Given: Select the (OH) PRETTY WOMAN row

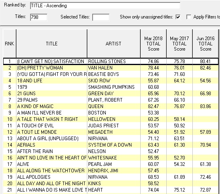Looking at the screenshot, I should [x=111, y=68].
